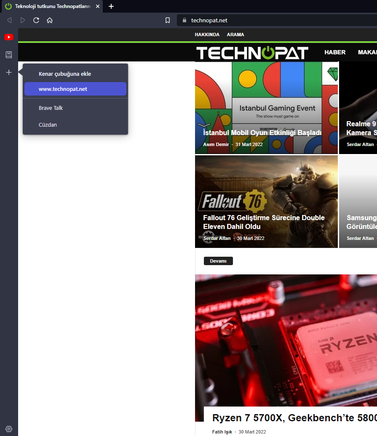Bookmark this page with the bookmark icon
The image size is (377, 436).
tap(168, 20)
